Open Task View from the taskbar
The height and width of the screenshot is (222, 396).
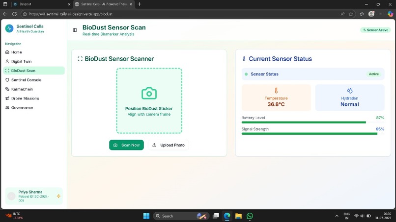(216, 216)
